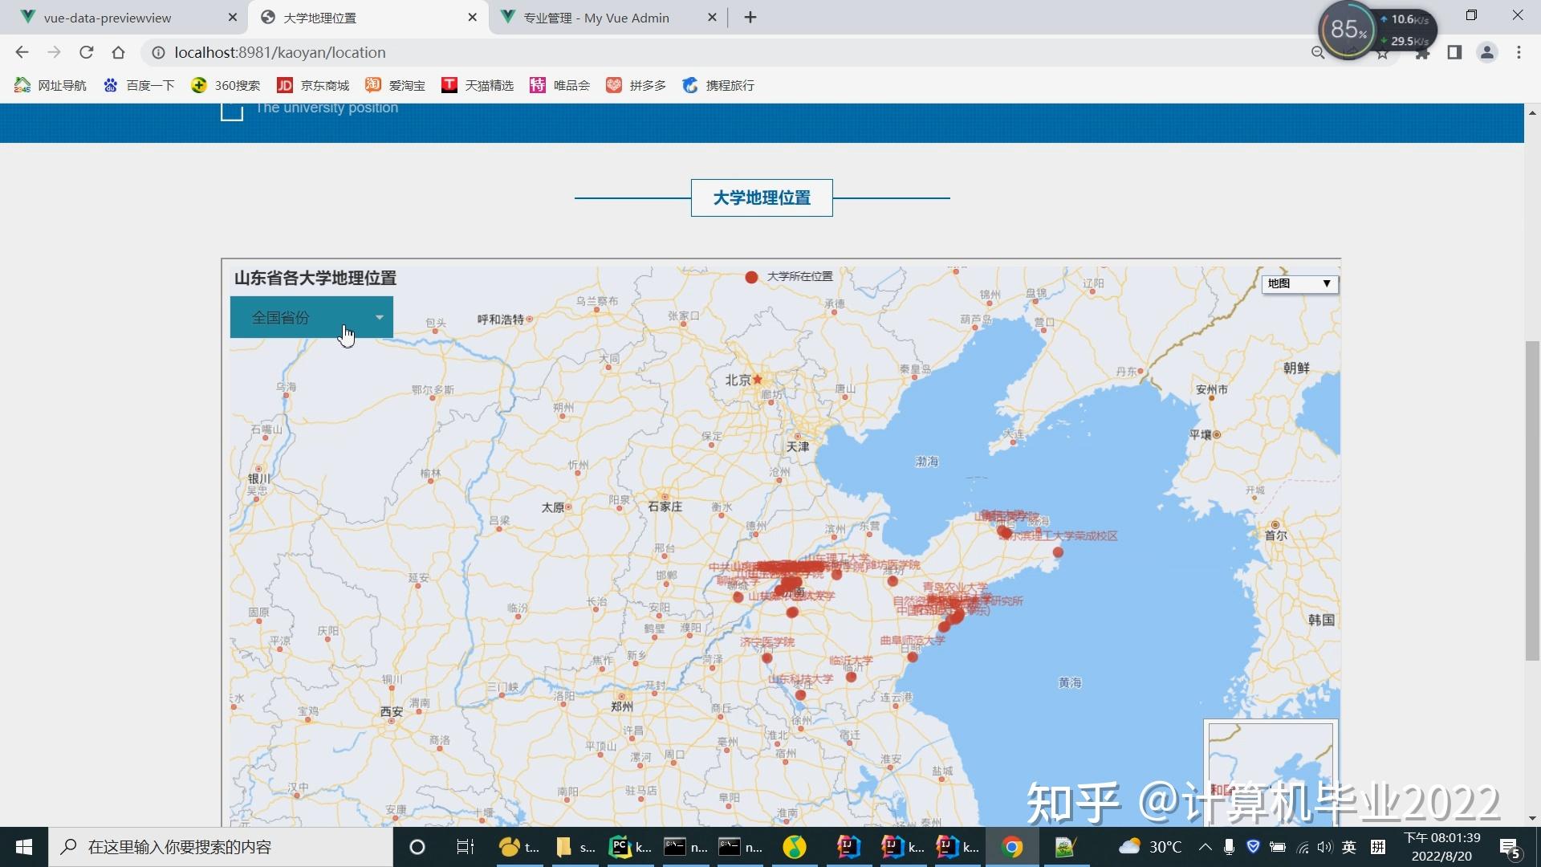Viewport: 1541px width, 867px height.
Task: Go back using the browser back arrow
Action: coord(22,52)
